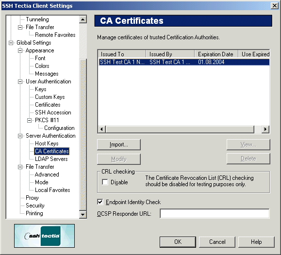
Task: Select Certificates under User Authentication
Action: pos(48,105)
